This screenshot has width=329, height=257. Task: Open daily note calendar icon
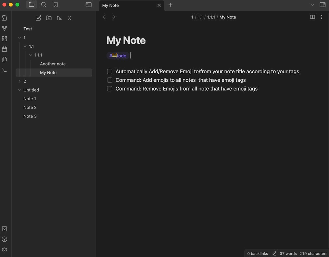tap(5, 49)
